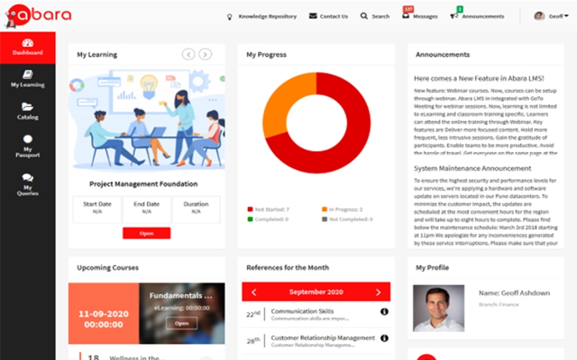Image resolution: width=577 pixels, height=360 pixels.
Task: Click gray Not Completed legend swatch
Action: coord(325,220)
